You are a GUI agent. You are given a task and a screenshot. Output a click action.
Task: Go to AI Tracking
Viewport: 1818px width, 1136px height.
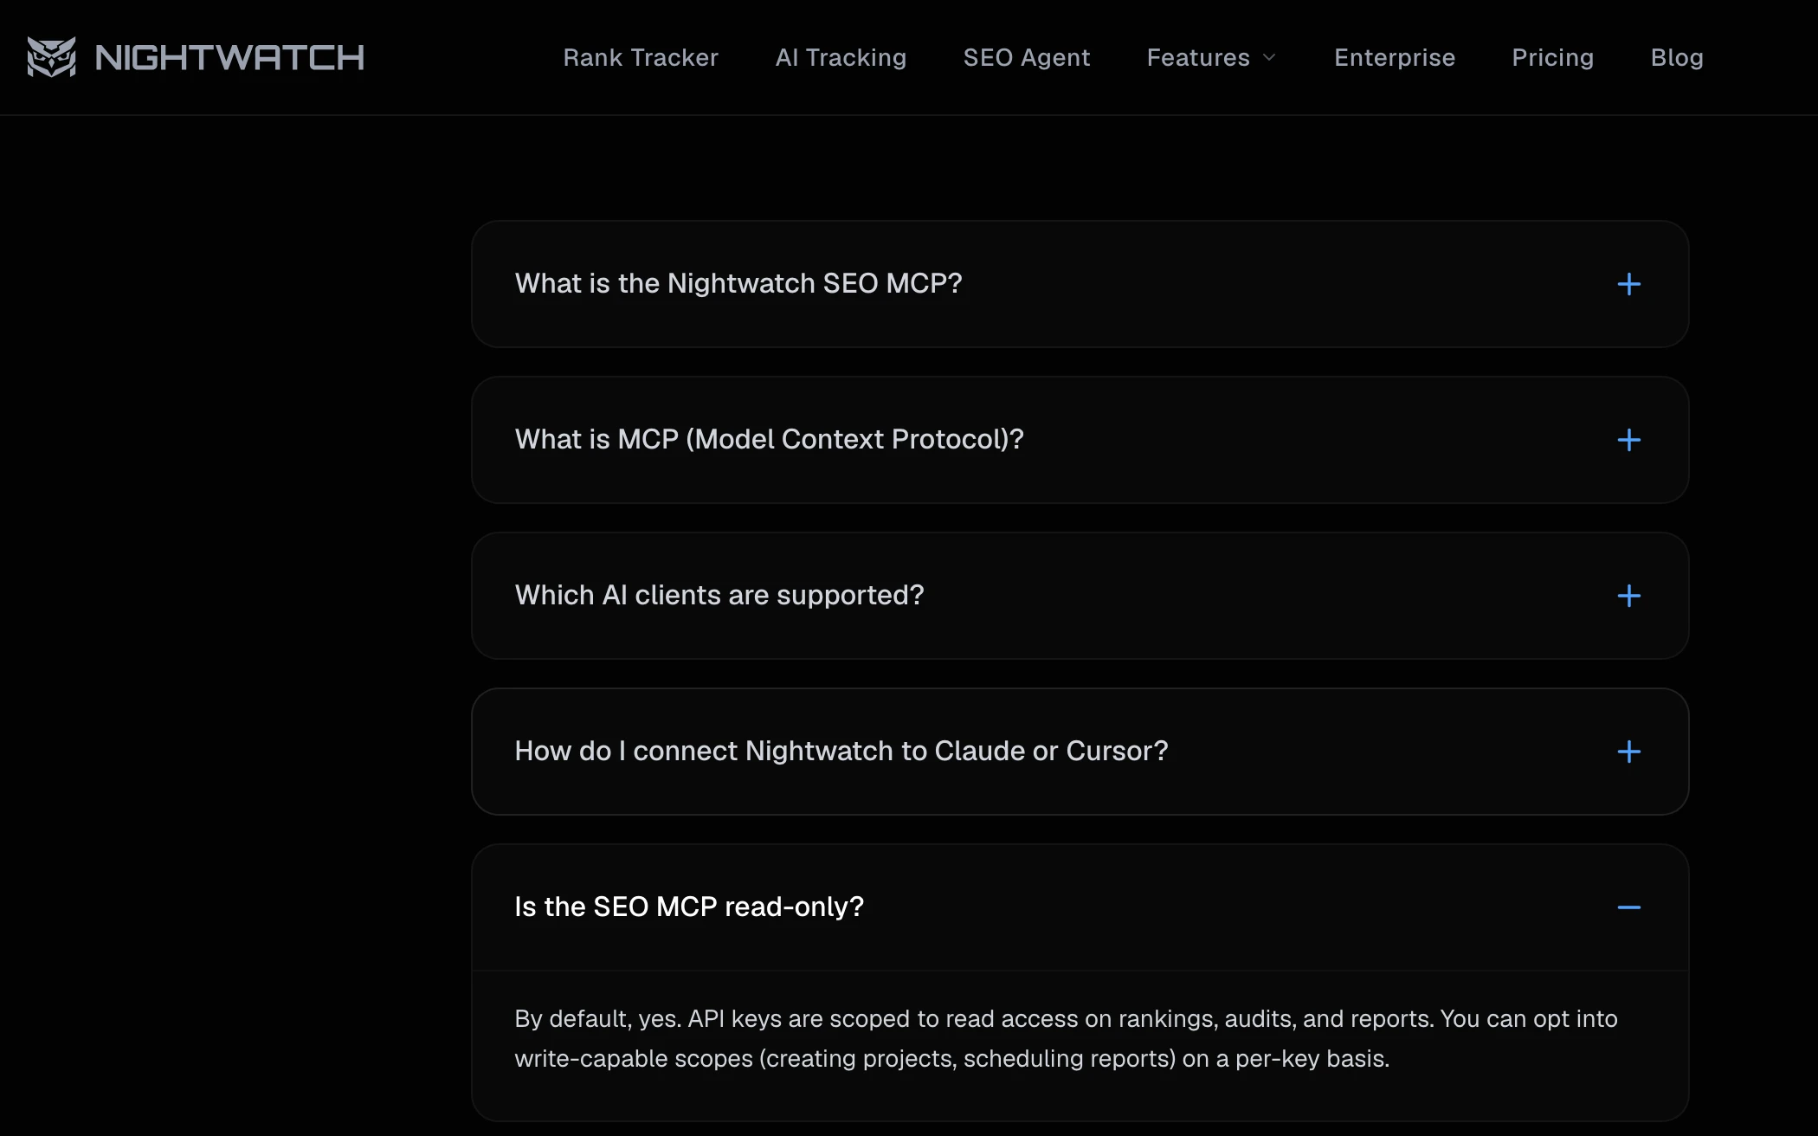click(841, 57)
